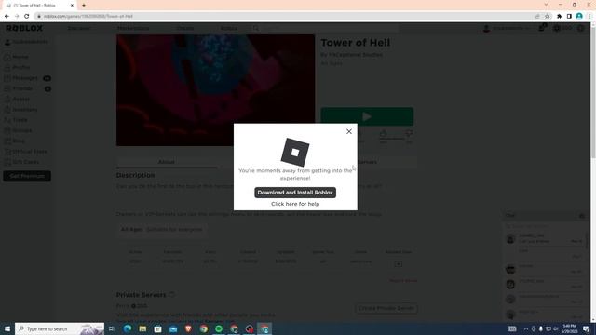596x335 pixels.
Task: Bookmark page with star icon
Action: point(547,17)
